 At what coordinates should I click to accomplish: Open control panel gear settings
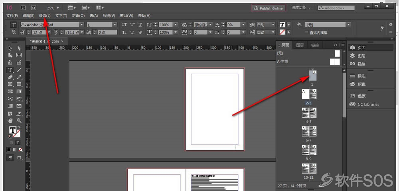[391, 25]
